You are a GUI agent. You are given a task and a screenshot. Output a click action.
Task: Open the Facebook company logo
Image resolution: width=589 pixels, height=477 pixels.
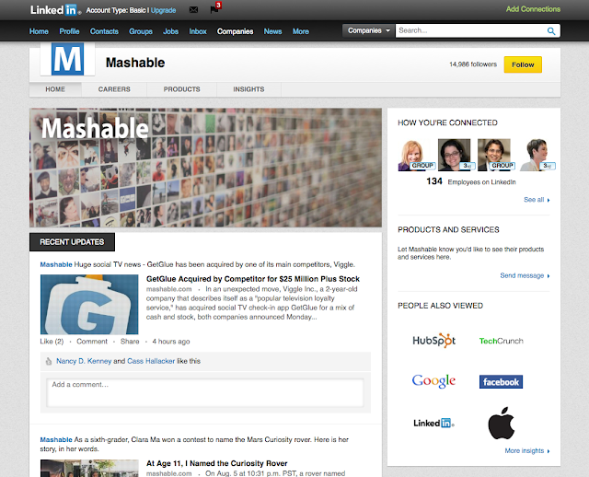[x=501, y=381]
